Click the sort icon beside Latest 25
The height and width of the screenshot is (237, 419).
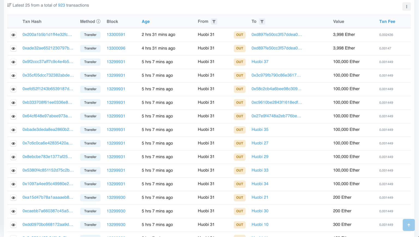(9, 5)
